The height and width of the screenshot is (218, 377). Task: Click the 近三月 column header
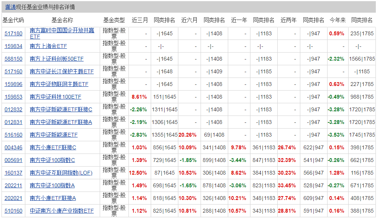[x=140, y=20]
